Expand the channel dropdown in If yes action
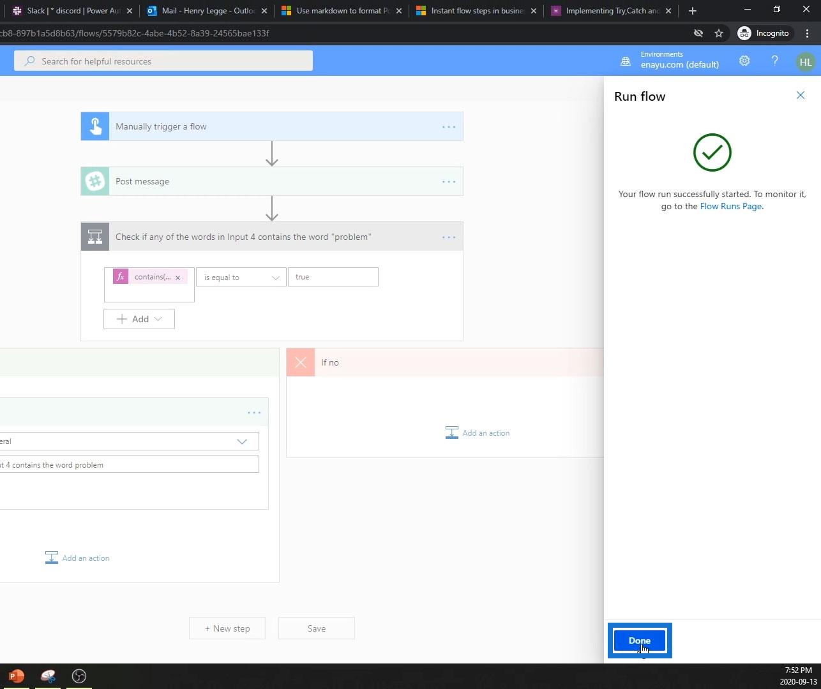The height and width of the screenshot is (689, 821). coord(242,441)
